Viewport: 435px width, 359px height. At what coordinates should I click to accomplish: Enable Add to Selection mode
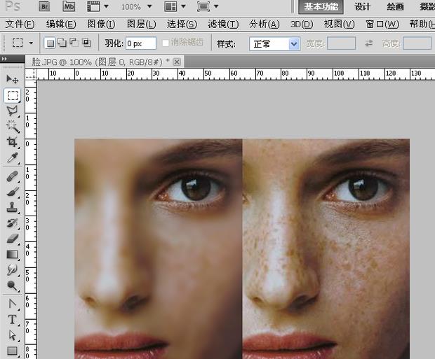[62, 43]
